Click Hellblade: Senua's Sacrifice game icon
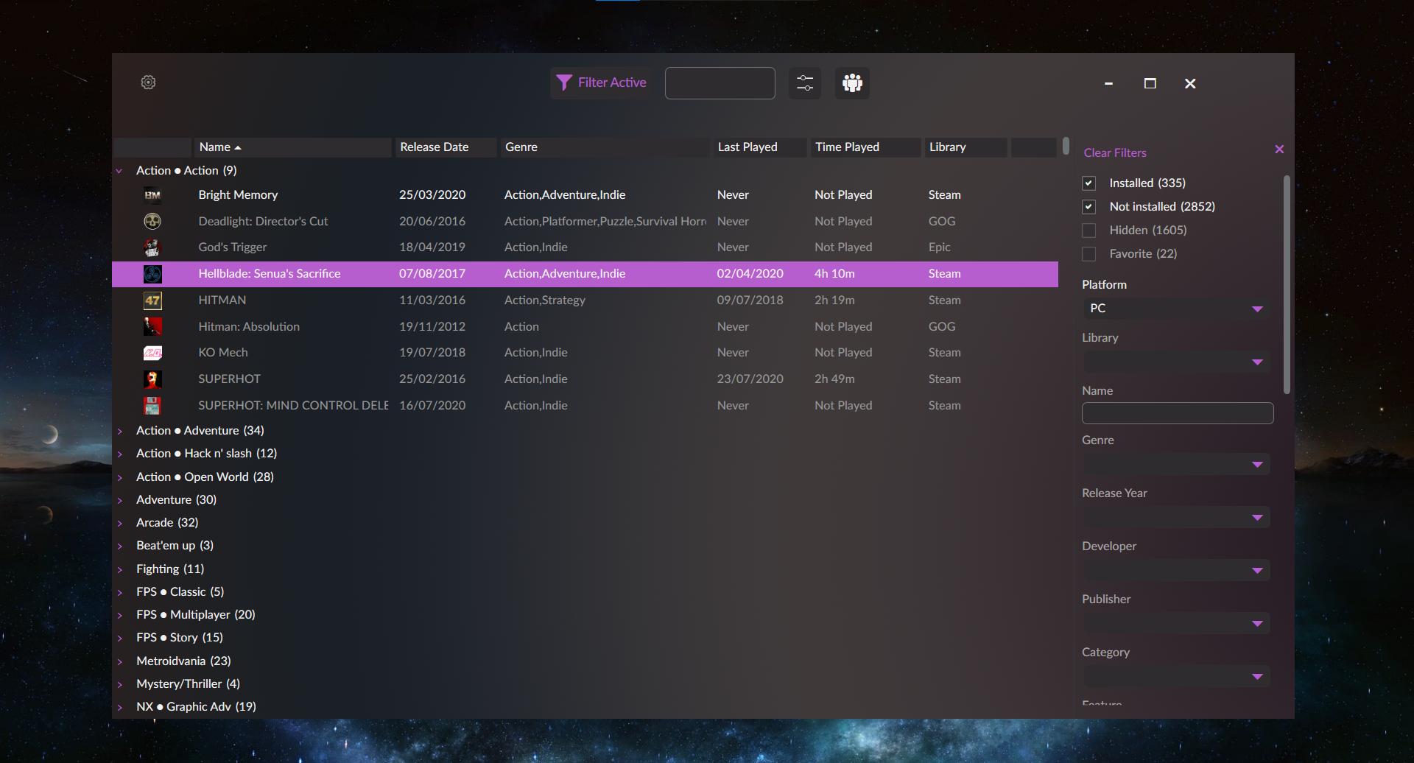 152,274
